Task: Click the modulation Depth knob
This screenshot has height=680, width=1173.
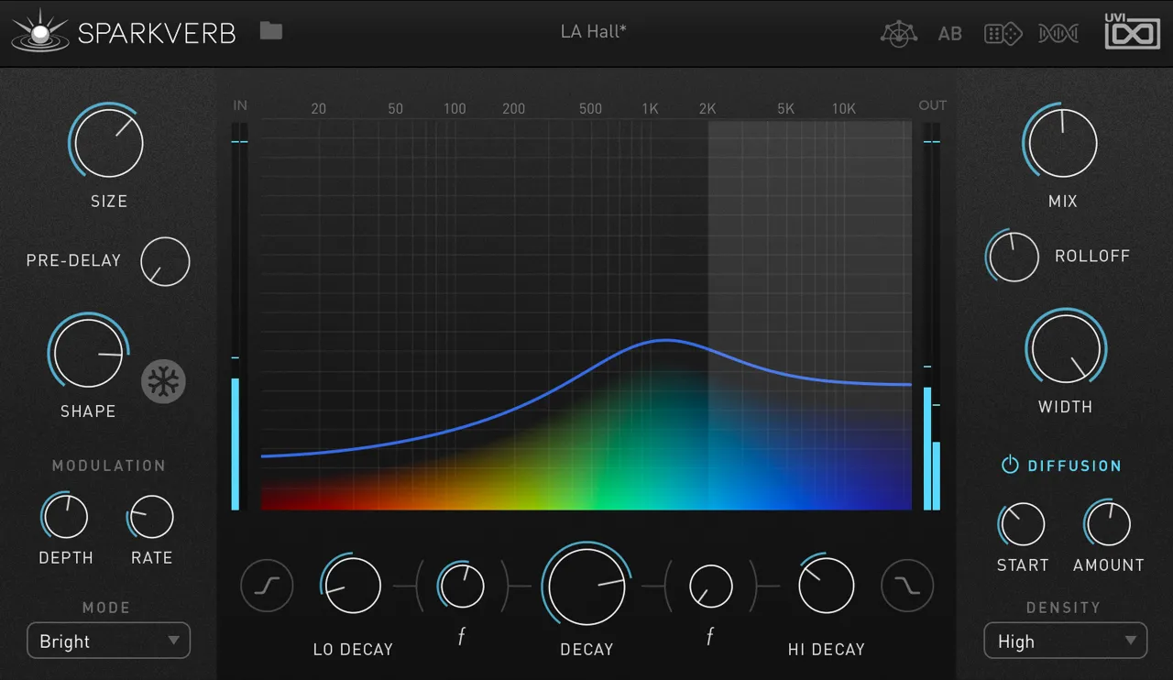Action: [x=65, y=516]
